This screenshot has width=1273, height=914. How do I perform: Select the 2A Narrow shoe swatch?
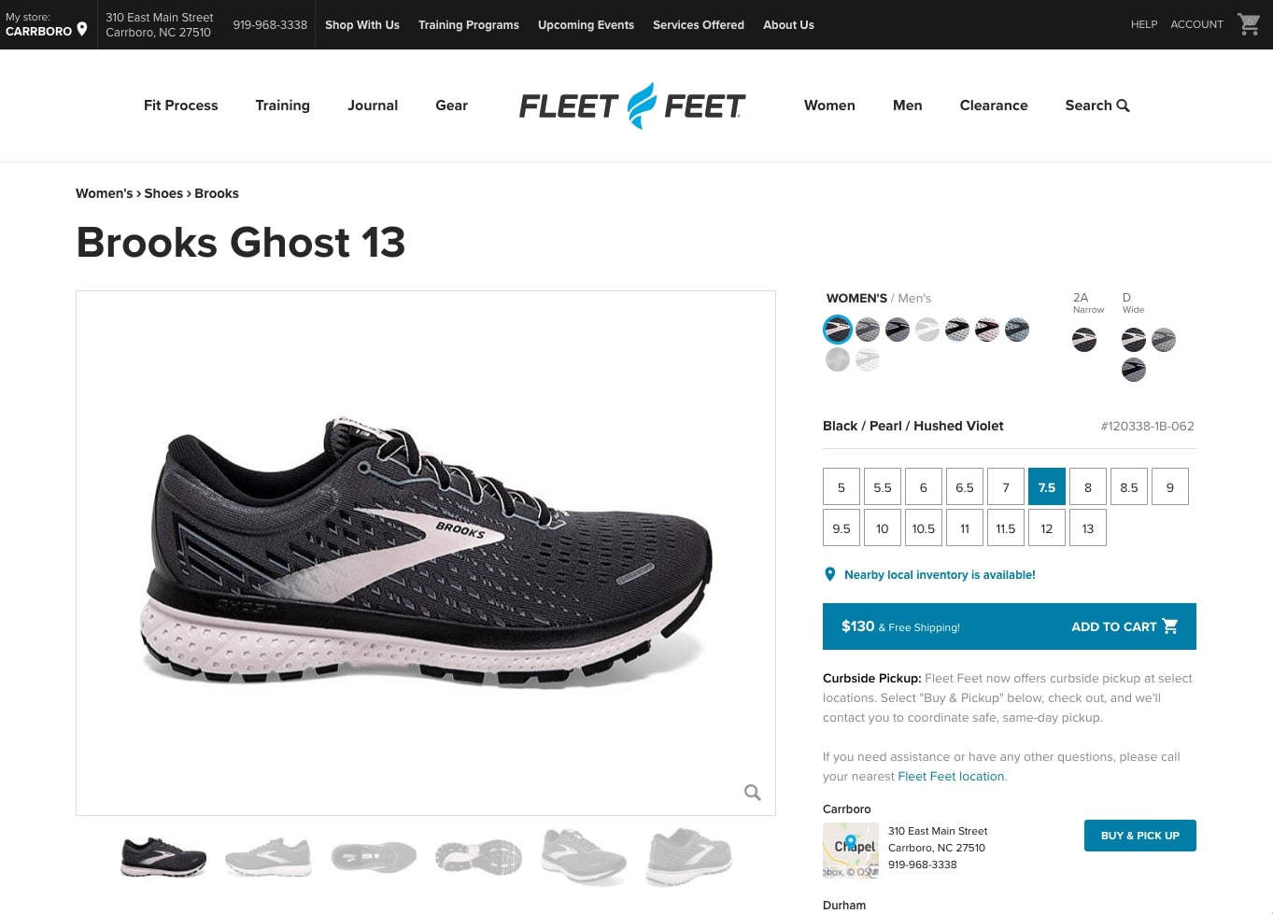[x=1084, y=340]
